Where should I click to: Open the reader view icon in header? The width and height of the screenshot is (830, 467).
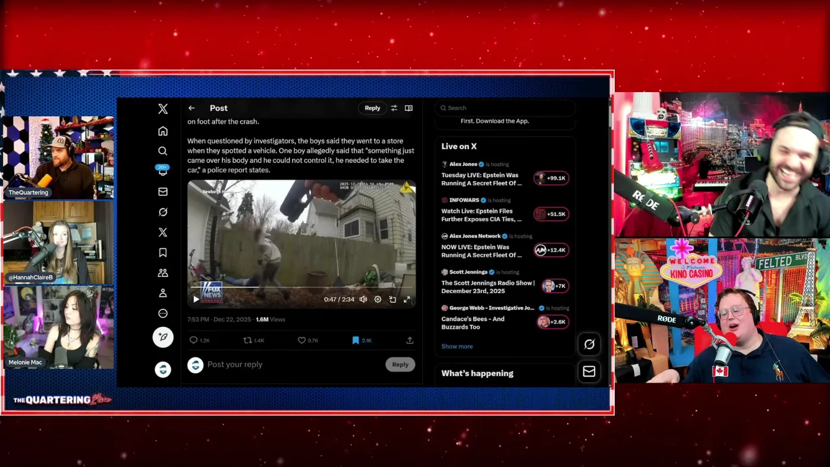(x=409, y=108)
